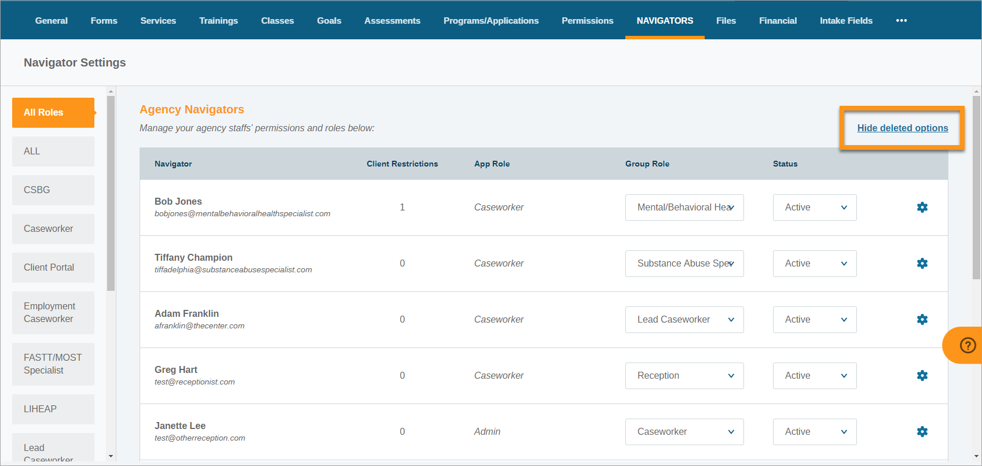Image resolution: width=982 pixels, height=466 pixels.
Task: Expand Adam Franklin's Lead Caseworker dropdown
Action: coord(684,320)
